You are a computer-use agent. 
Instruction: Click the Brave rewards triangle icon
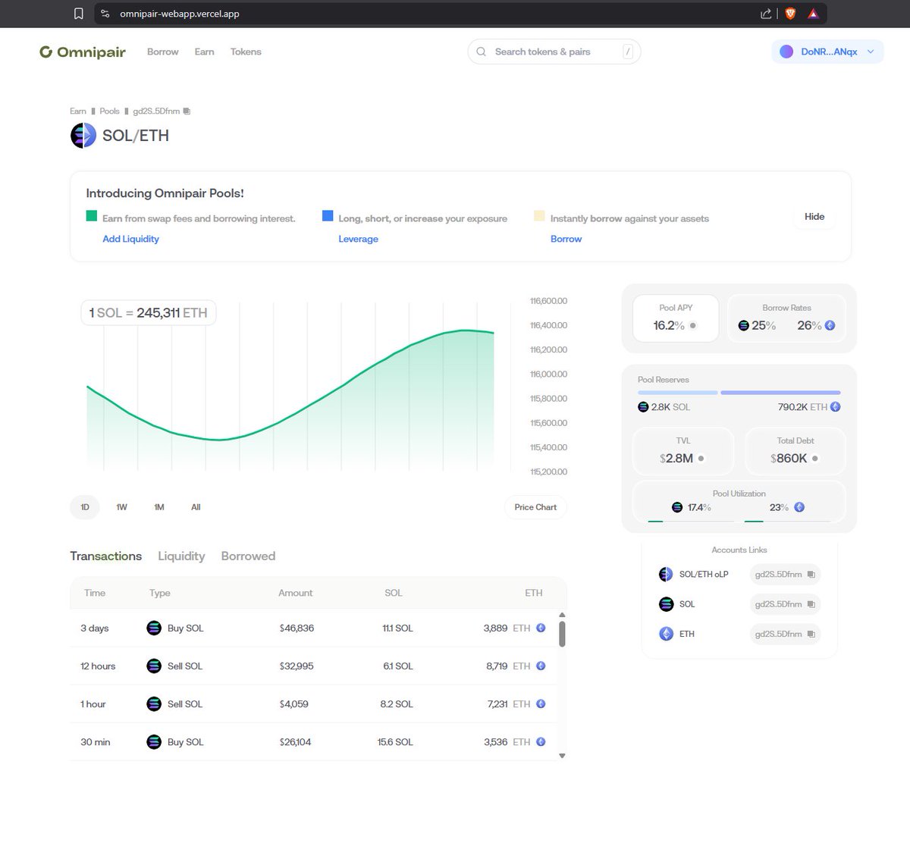click(813, 14)
